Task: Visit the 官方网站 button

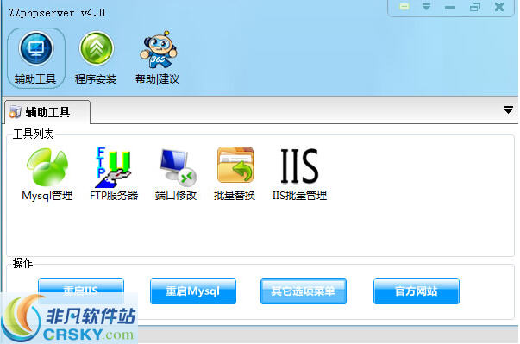Action: pyautogui.click(x=417, y=291)
